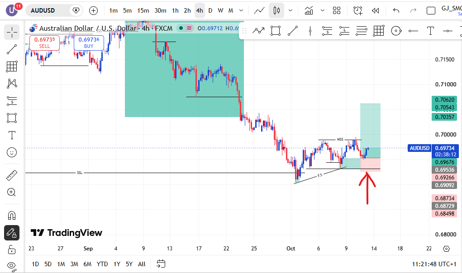Switch to the 5m timeframe
This screenshot has height=273, width=462.
click(x=127, y=10)
